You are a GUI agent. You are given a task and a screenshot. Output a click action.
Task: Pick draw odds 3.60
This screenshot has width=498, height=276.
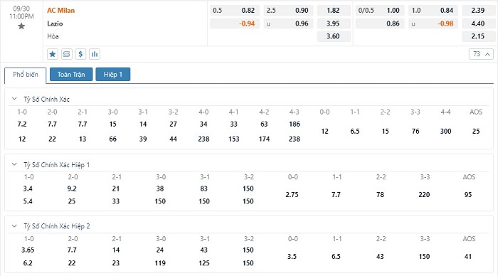334,36
